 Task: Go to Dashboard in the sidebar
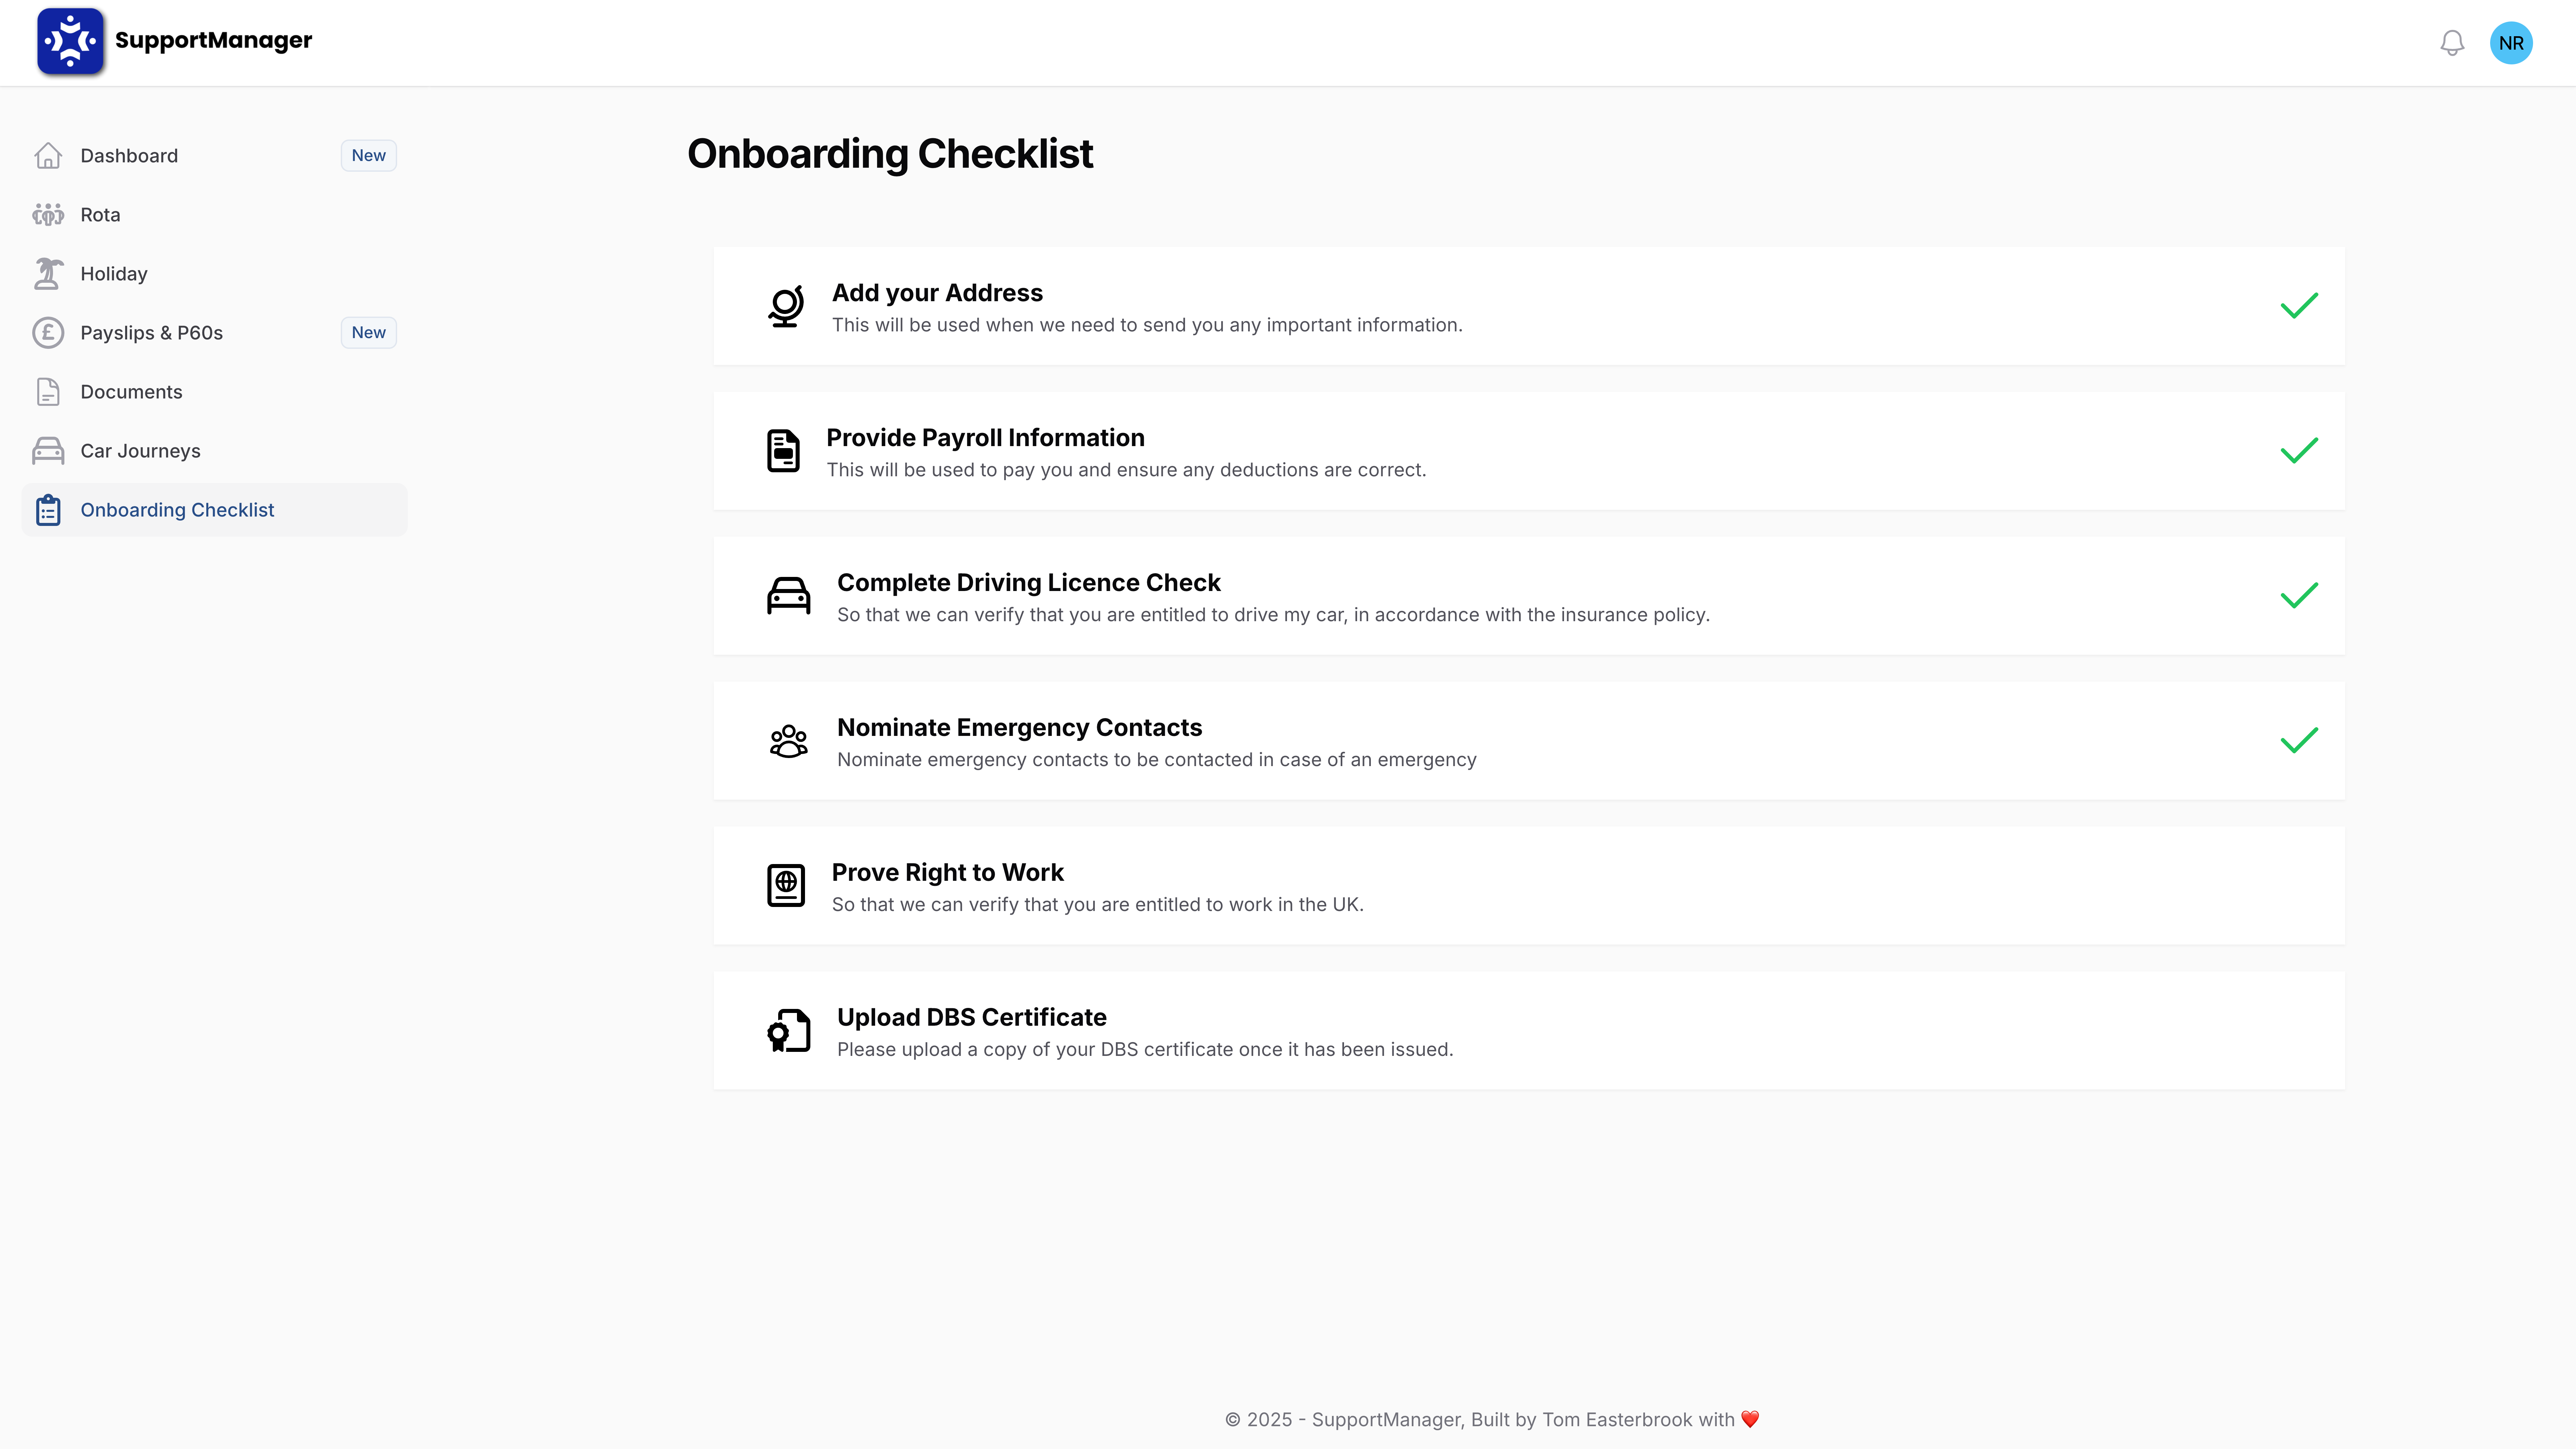(214, 156)
